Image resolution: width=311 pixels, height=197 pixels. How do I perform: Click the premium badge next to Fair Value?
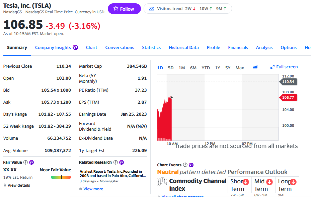pos(31,162)
